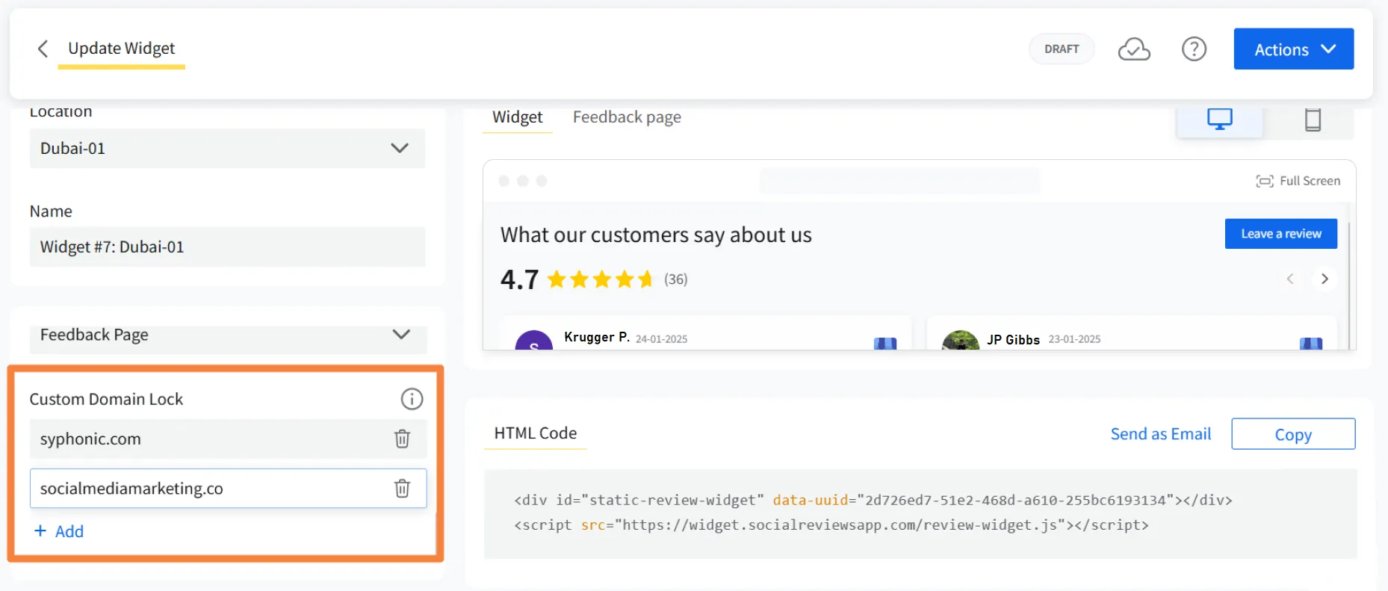This screenshot has width=1388, height=591.
Task: Select mobile preview mode
Action: (x=1312, y=120)
